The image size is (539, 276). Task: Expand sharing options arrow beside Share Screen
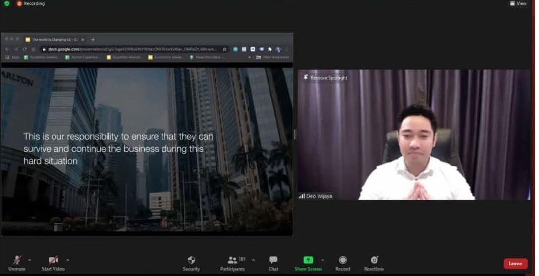(x=323, y=260)
